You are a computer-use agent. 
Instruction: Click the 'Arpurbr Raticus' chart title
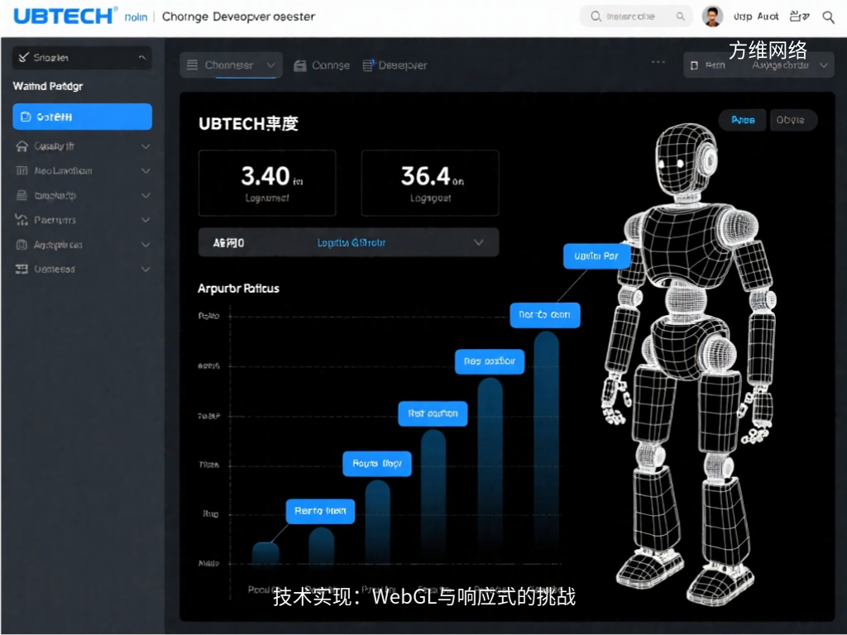click(x=238, y=289)
